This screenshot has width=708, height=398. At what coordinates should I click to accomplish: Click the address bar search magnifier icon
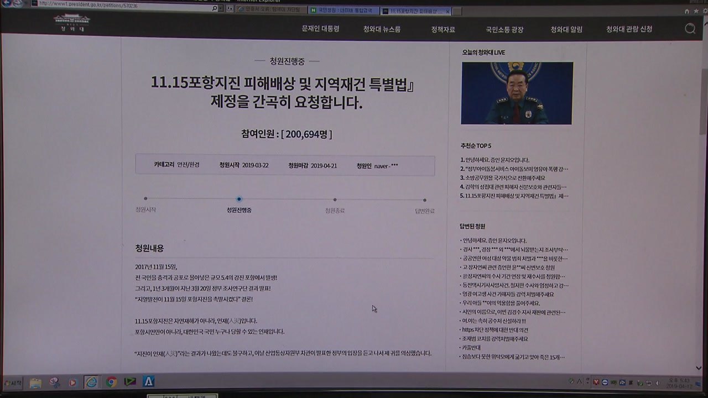214,9
